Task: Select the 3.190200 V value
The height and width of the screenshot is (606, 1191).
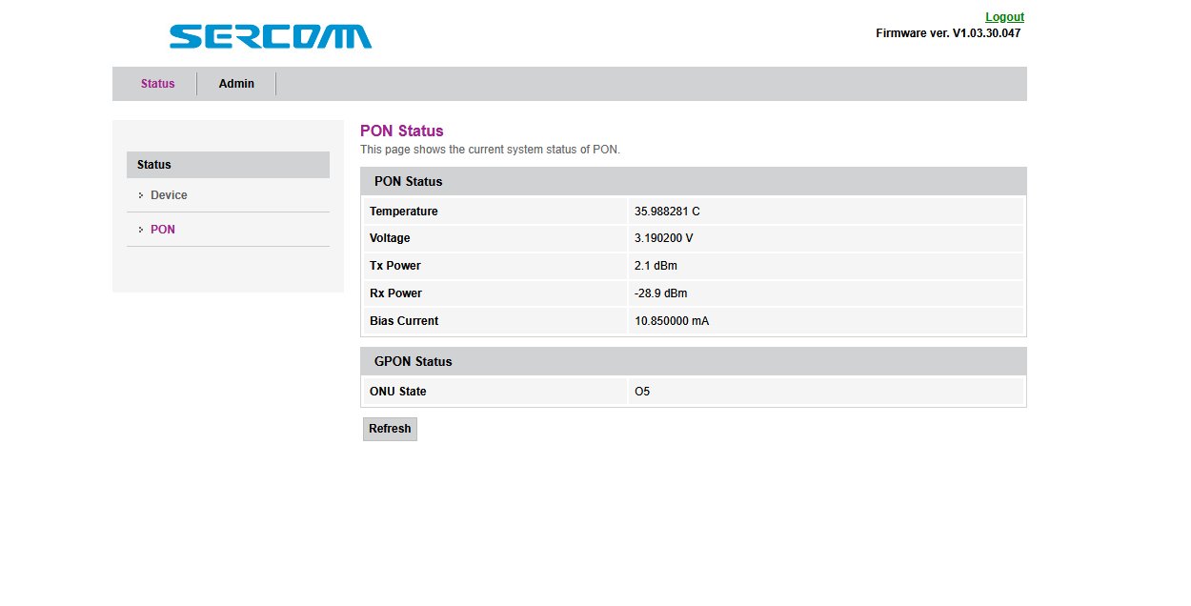Action: [x=663, y=238]
